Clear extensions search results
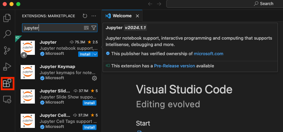Screen dimensions: 283x132 (x=86, y=28)
